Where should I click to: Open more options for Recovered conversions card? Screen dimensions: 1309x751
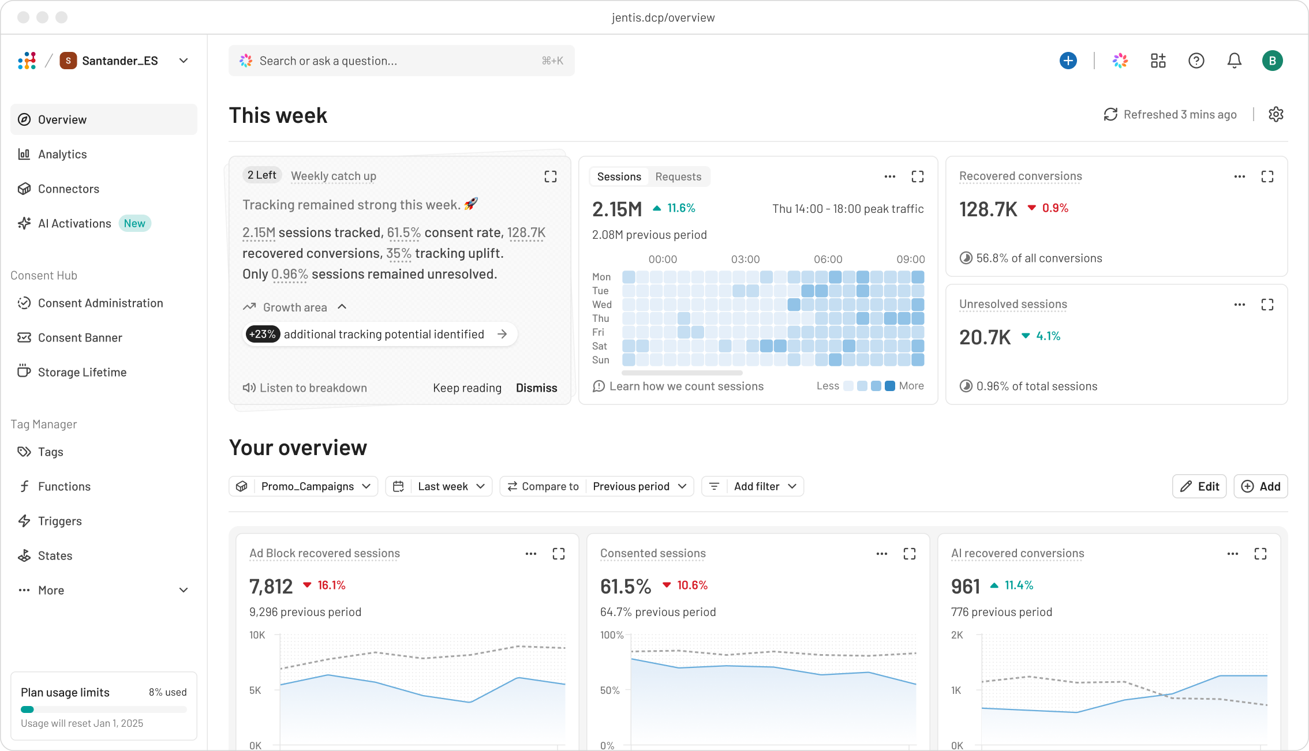pos(1240,177)
